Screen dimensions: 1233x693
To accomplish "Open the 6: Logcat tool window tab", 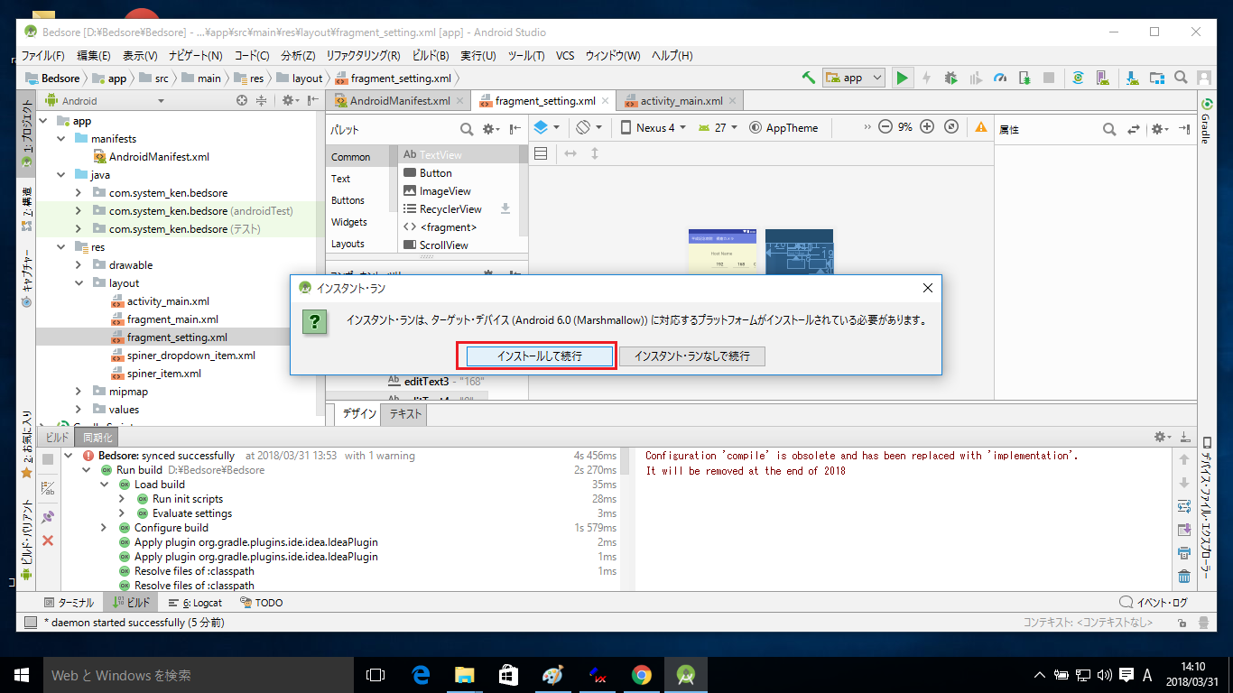I will (x=195, y=602).
